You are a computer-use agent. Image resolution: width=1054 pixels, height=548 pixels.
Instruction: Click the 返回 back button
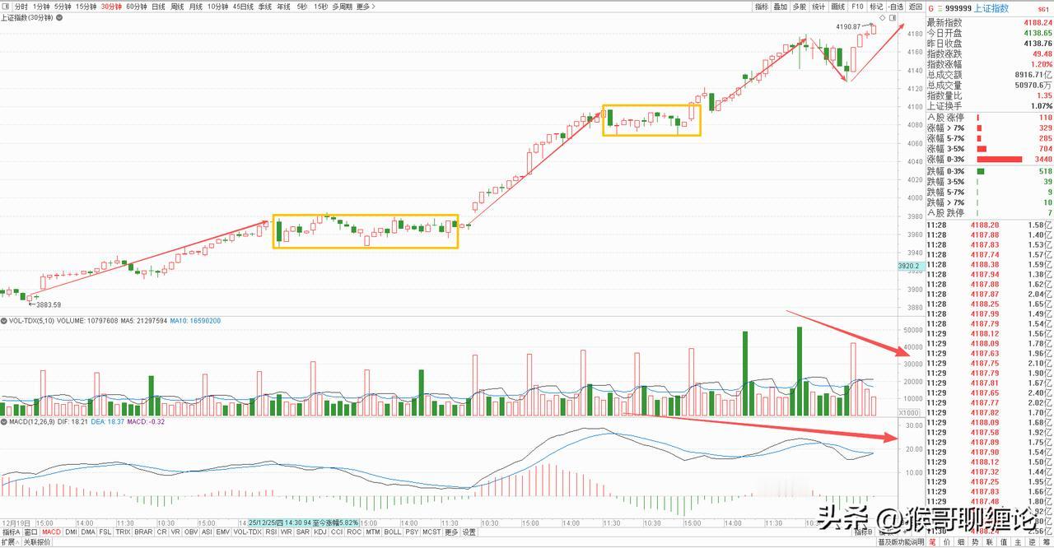916,6
